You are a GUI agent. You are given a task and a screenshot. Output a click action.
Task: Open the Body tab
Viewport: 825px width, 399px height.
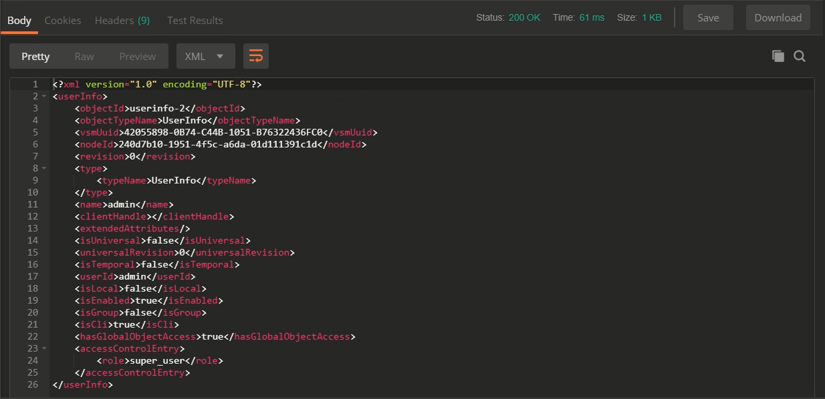[19, 20]
